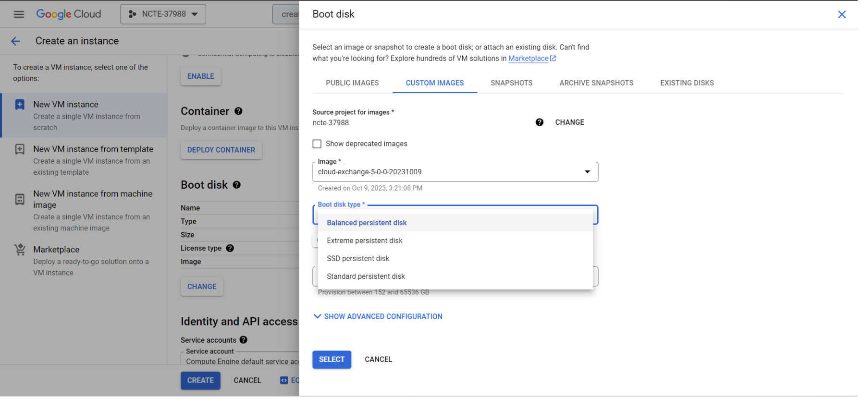Choose SSD persistent disk option
861x408 pixels.
click(x=455, y=259)
